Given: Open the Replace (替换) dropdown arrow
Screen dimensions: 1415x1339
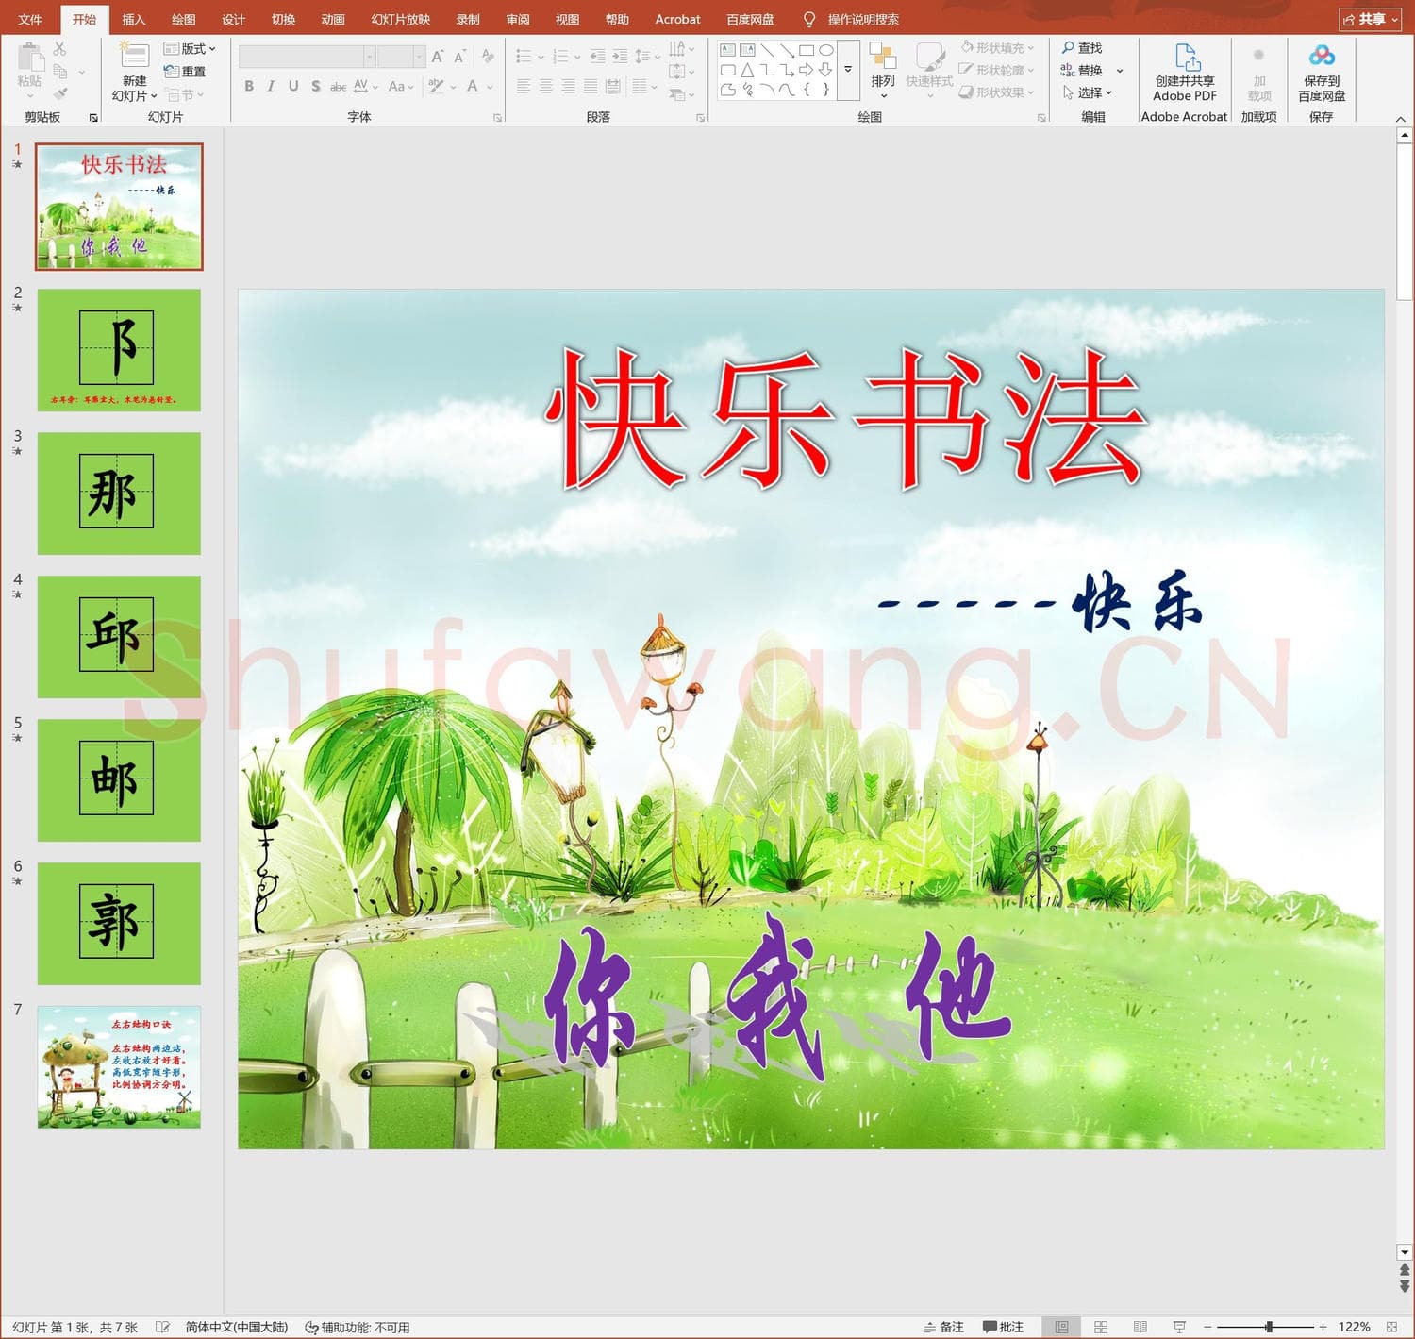Looking at the screenshot, I should tap(1120, 71).
